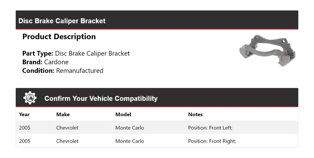This screenshot has height=158, width=314.
Task: Click the Part Type line
Action: point(76,54)
